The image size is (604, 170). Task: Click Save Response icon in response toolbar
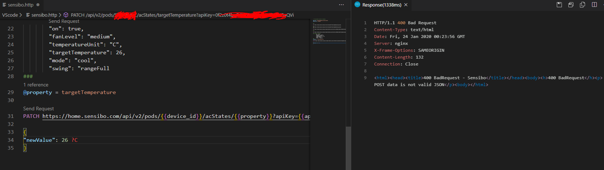click(559, 5)
